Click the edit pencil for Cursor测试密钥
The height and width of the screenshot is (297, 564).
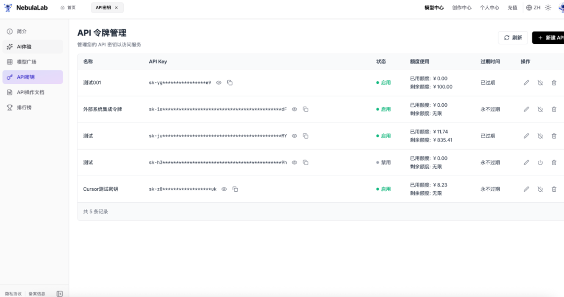pyautogui.click(x=526, y=189)
